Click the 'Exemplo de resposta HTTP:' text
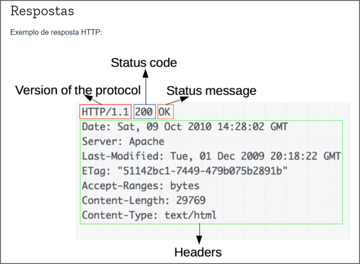 [x=56, y=32]
